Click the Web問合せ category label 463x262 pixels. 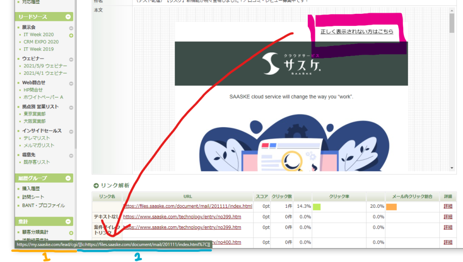pos(34,83)
